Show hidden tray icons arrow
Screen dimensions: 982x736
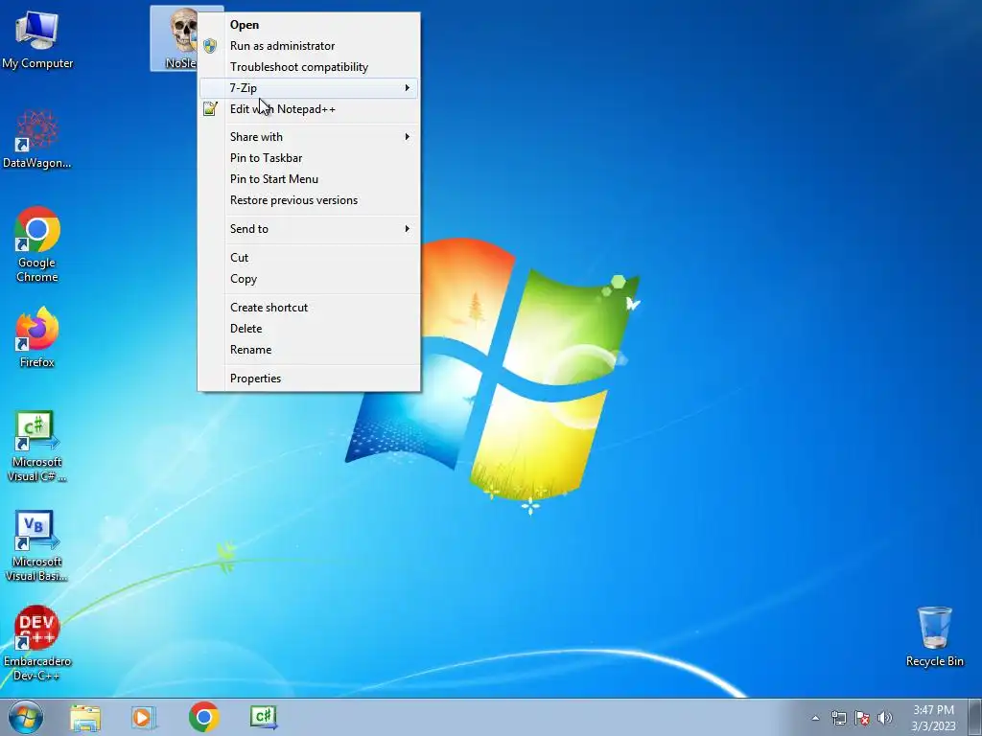(815, 718)
